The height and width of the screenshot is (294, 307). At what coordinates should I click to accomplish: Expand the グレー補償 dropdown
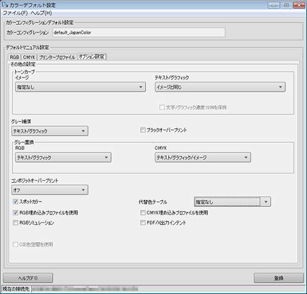tap(50, 131)
